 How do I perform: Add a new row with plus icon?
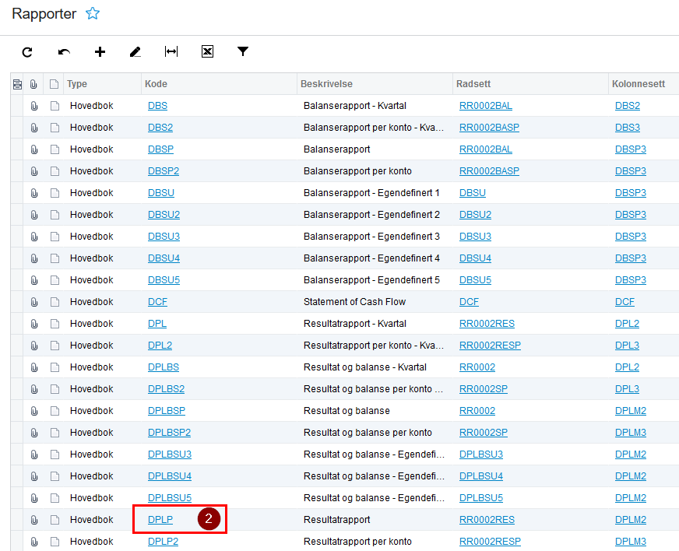click(x=100, y=52)
